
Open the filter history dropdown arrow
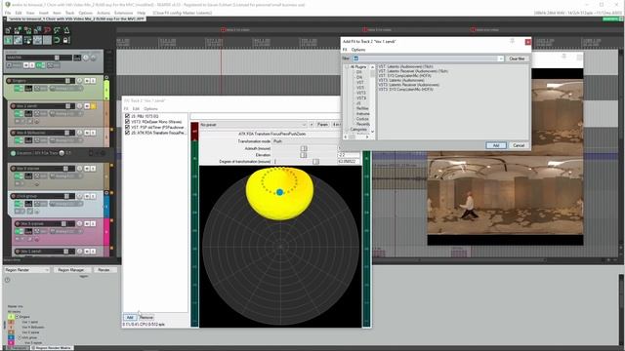click(x=501, y=58)
